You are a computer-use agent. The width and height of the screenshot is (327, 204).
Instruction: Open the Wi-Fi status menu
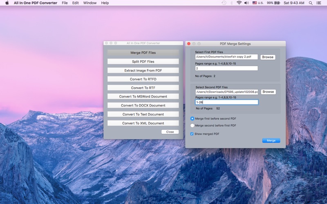click(239, 3)
